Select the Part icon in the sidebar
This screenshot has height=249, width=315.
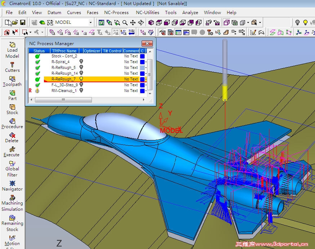(12, 93)
